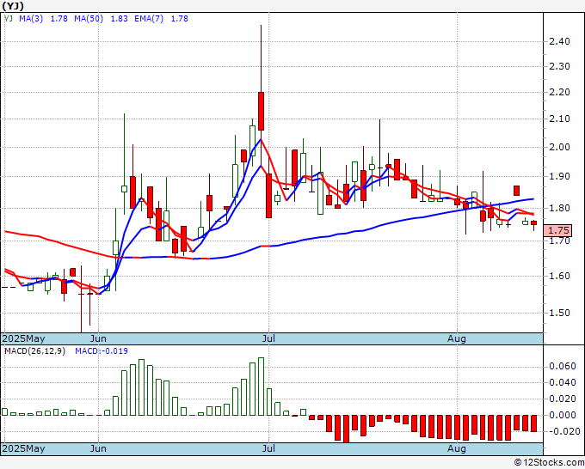Screen dimensions: 585x469
Task: Click the 2.30 price axis label
Action: pyautogui.click(x=560, y=67)
